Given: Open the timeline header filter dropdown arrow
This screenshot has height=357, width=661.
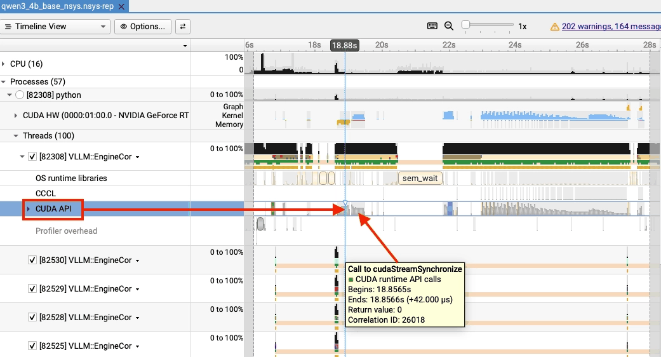Looking at the screenshot, I should [185, 46].
